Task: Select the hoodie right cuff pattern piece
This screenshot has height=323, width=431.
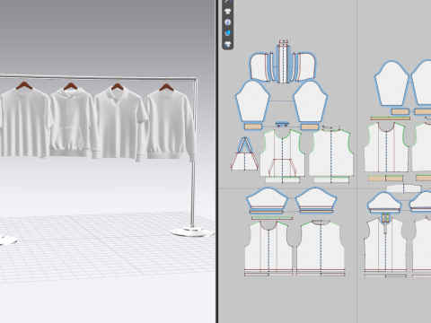Action: tap(310, 127)
